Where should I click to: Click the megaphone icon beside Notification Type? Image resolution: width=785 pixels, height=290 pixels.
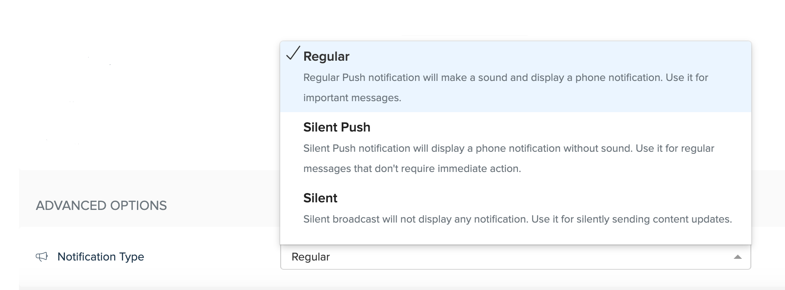tap(42, 257)
